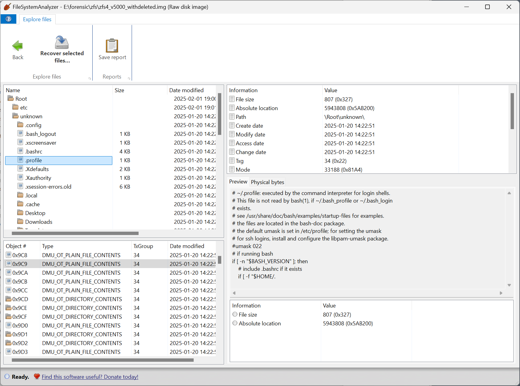Viewport: 520px width, 386px height.
Task: Switch to the Explore files ribbon tab
Action: coord(37,19)
